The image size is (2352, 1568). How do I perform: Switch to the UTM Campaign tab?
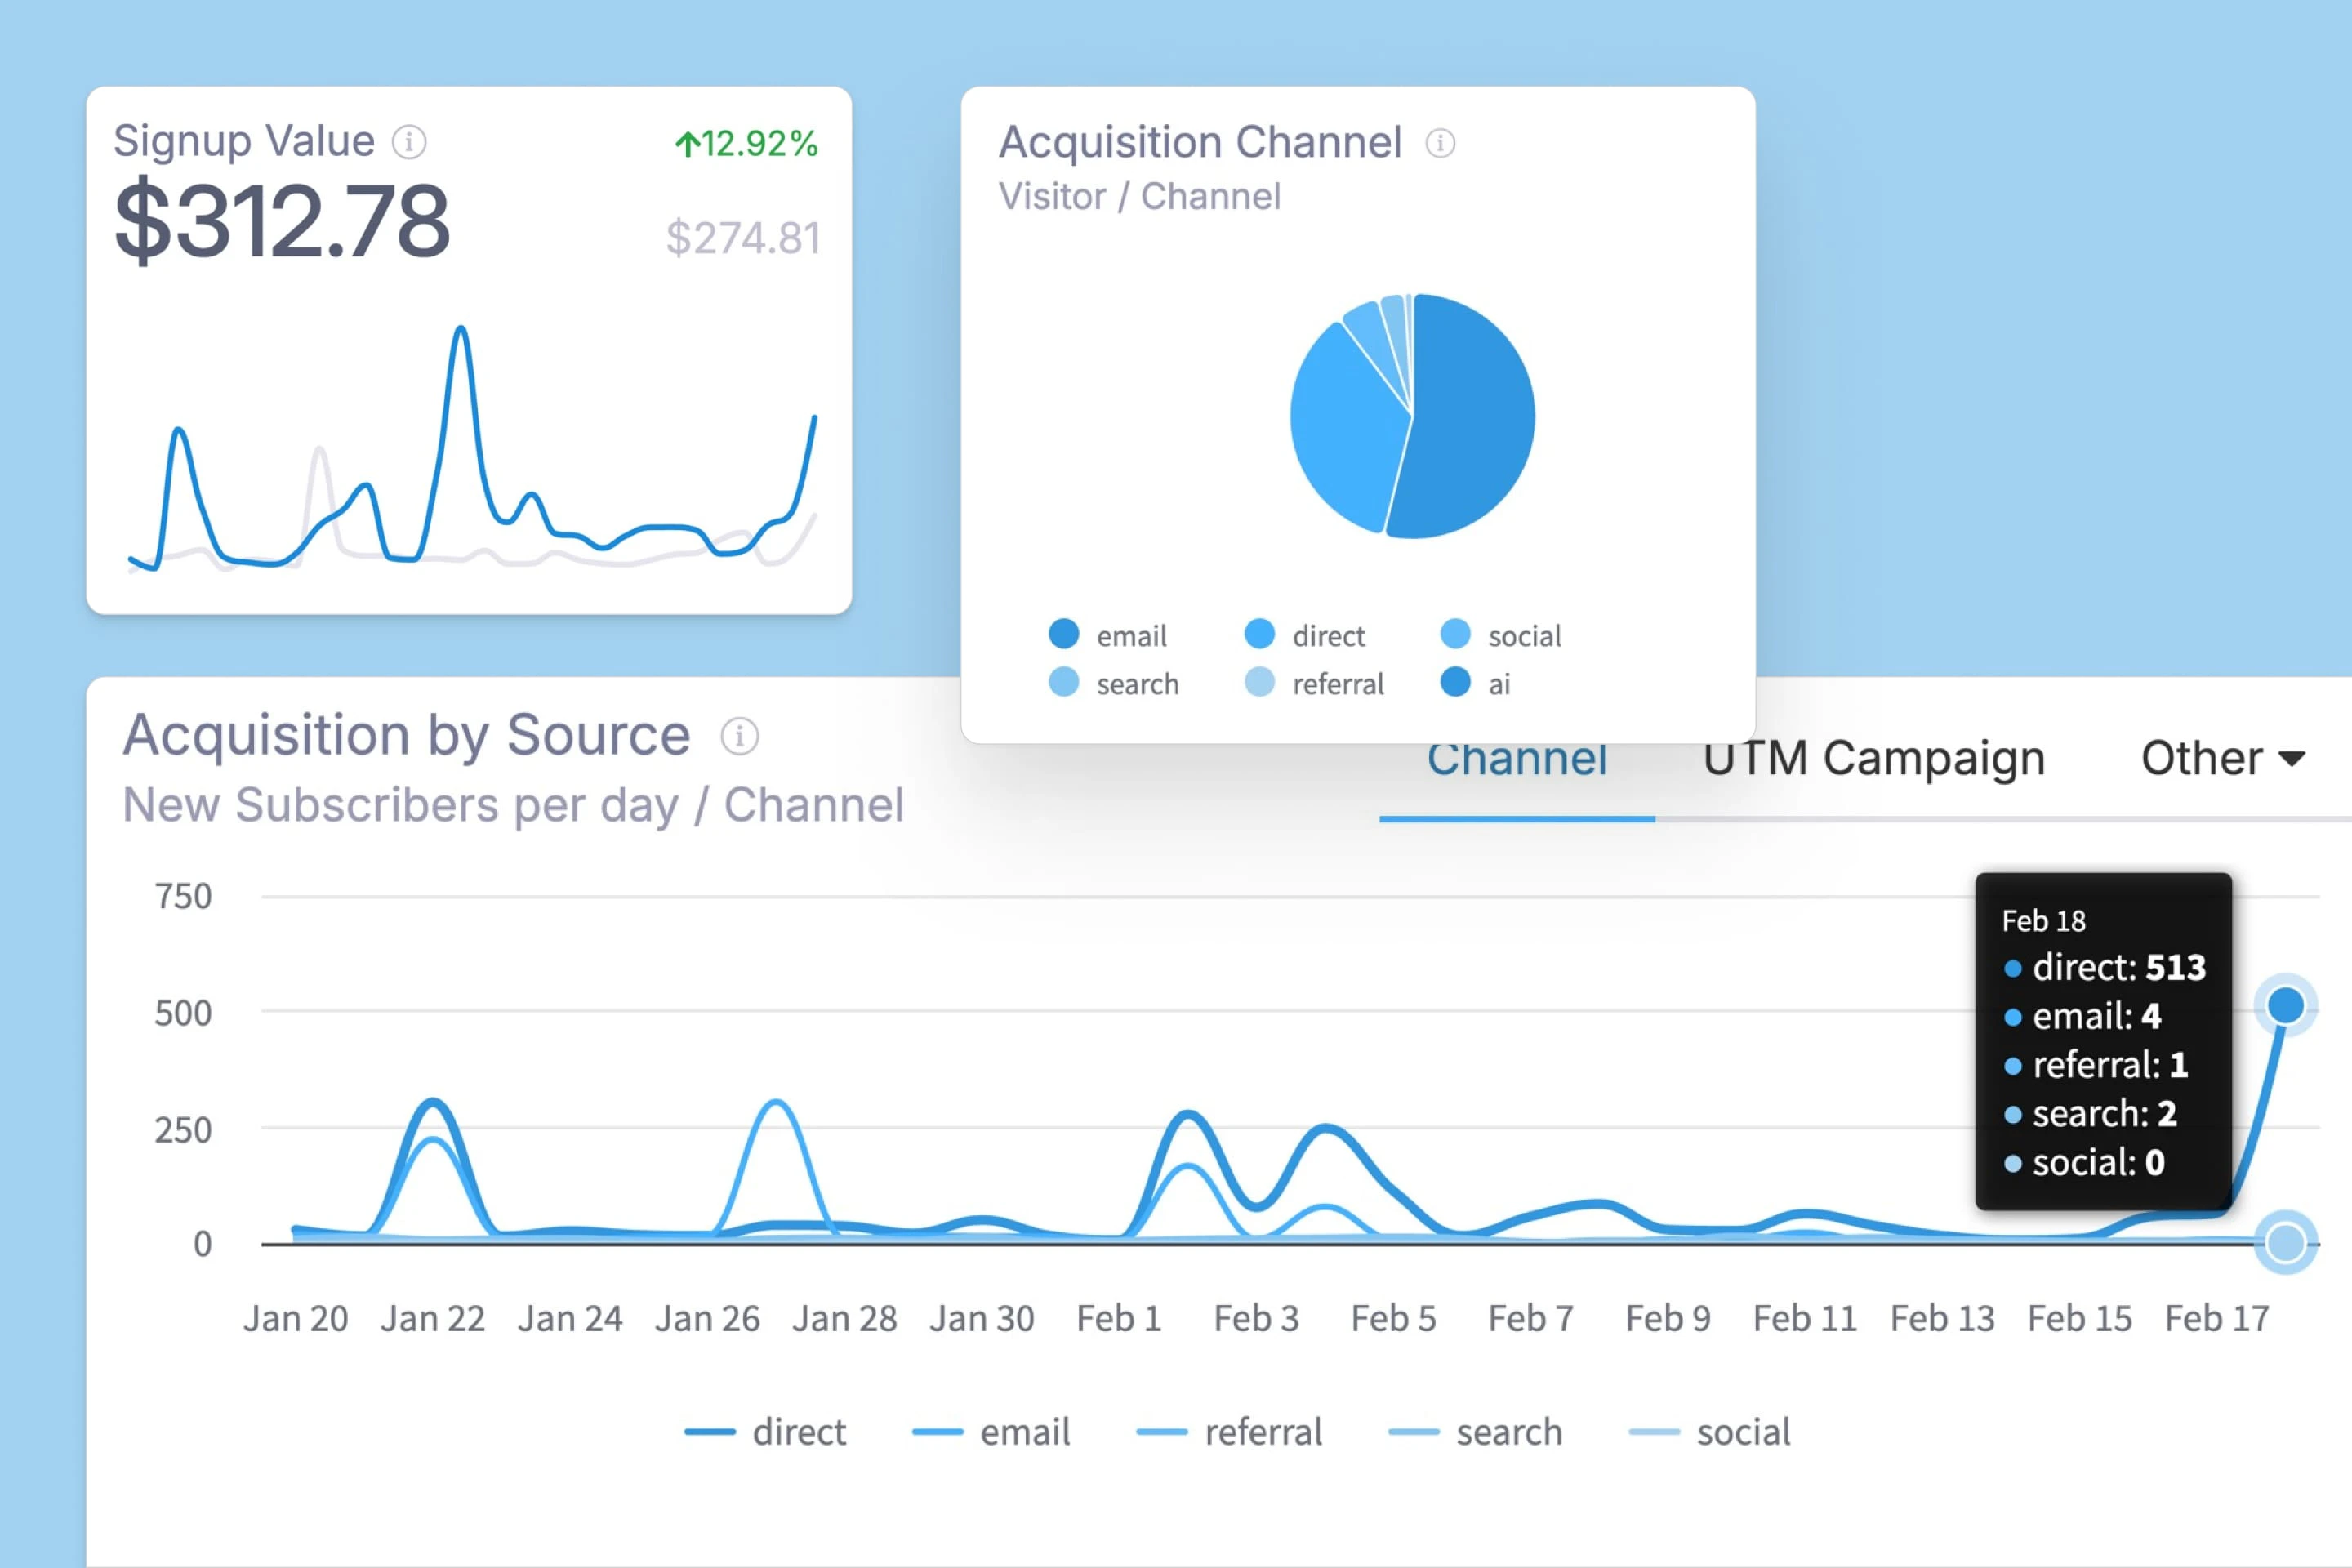tap(1873, 758)
